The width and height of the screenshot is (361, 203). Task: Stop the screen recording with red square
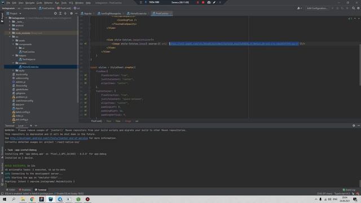203,2
